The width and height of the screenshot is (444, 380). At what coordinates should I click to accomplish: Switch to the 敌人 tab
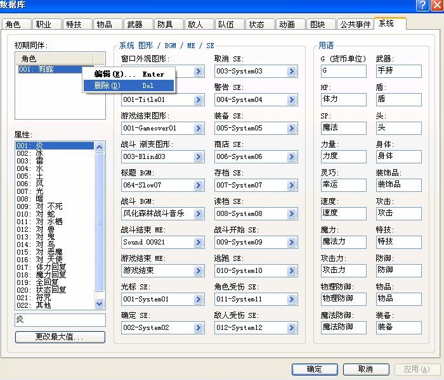click(199, 24)
